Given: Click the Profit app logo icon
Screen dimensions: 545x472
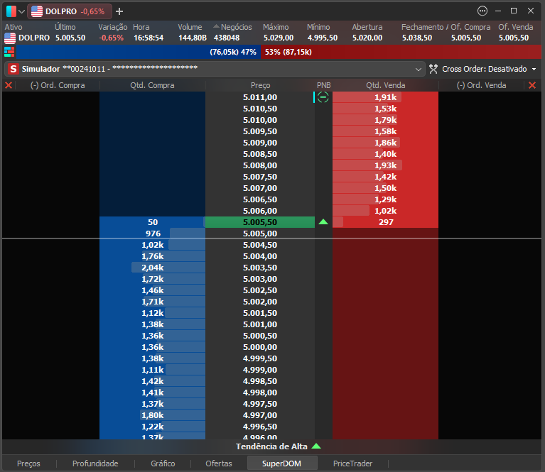Looking at the screenshot, I should point(11,11).
